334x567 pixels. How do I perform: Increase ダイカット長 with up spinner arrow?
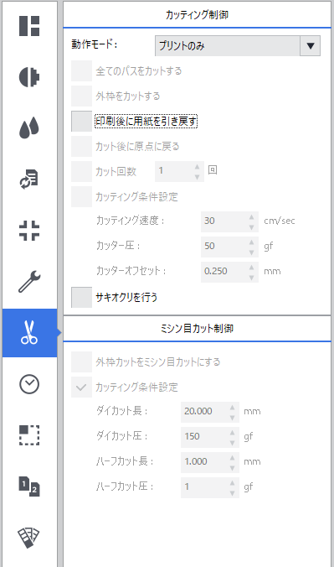[x=233, y=407]
